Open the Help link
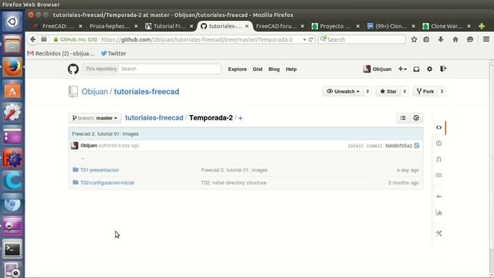Viewport: 494px width, 278px height. (291, 69)
